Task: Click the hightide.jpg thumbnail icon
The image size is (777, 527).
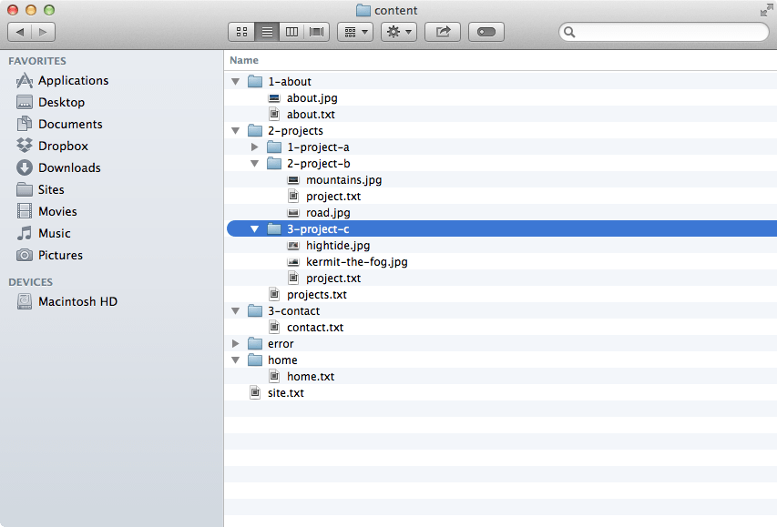Action: 293,245
